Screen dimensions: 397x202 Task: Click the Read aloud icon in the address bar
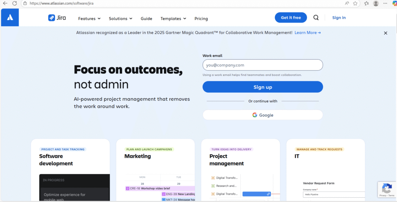(x=347, y=3)
